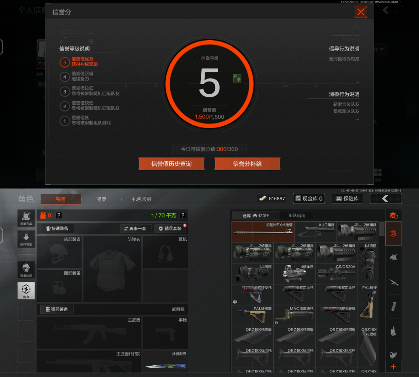Click the 信誉分补给 button

(247, 164)
